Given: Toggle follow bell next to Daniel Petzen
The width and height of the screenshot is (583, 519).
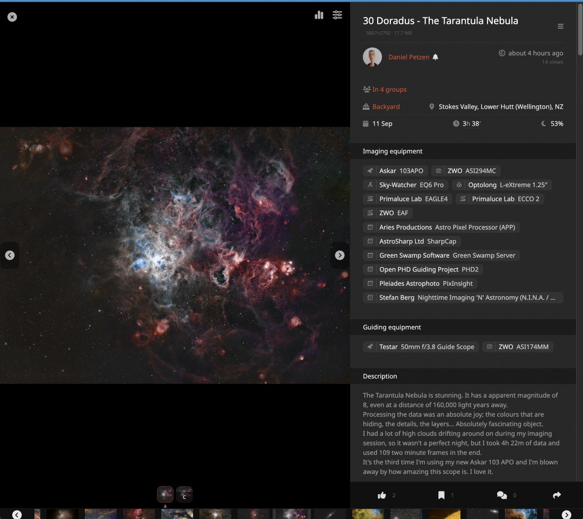Looking at the screenshot, I should (436, 57).
